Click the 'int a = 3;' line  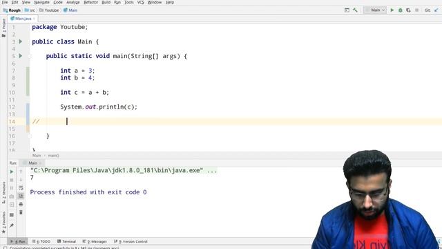pos(77,71)
